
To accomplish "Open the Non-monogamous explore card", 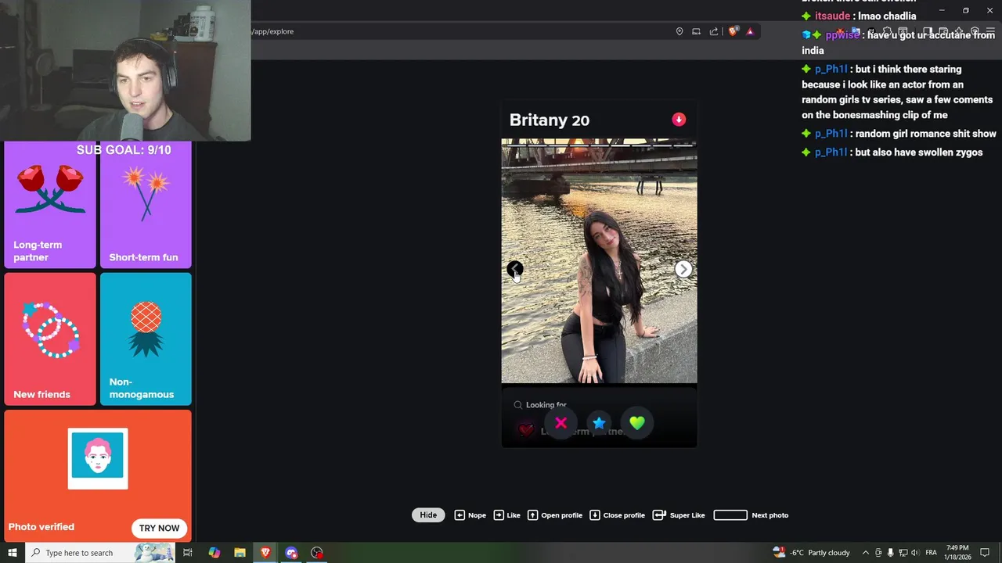I will (x=146, y=339).
